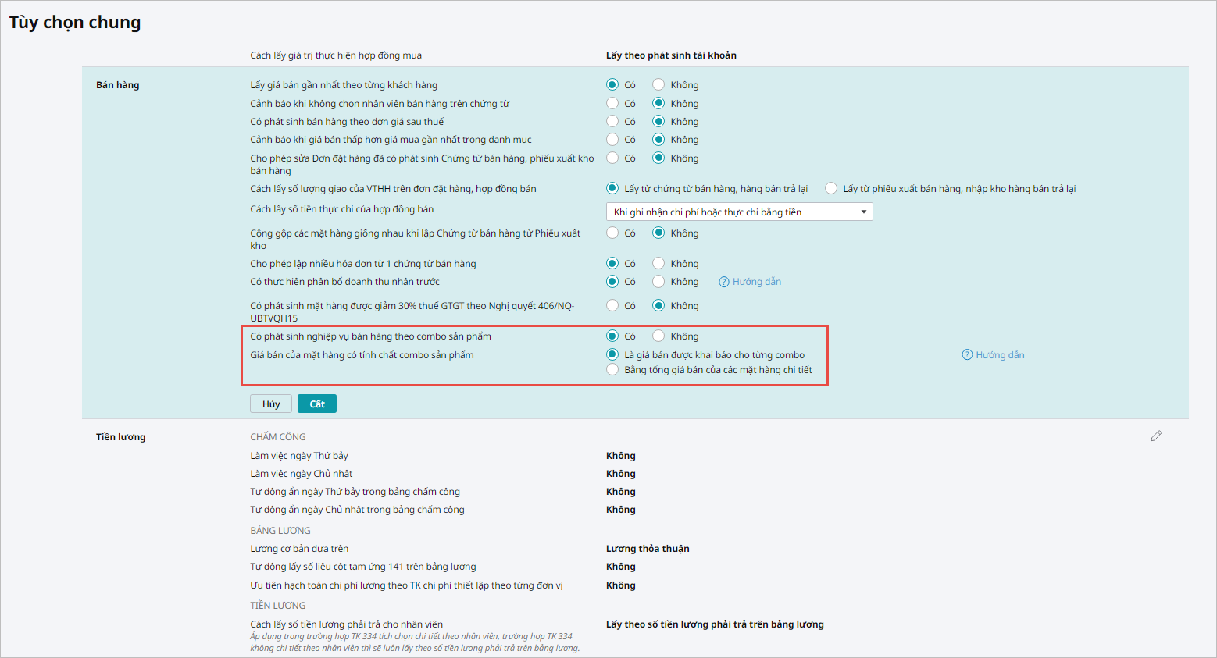Select Không for Lấy giá bán gần nhất

(658, 85)
